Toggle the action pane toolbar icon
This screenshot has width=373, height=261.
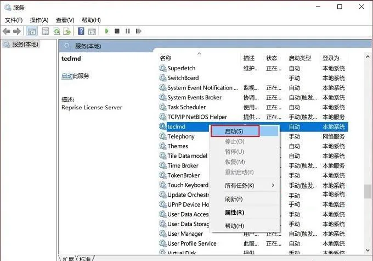[x=92, y=31]
